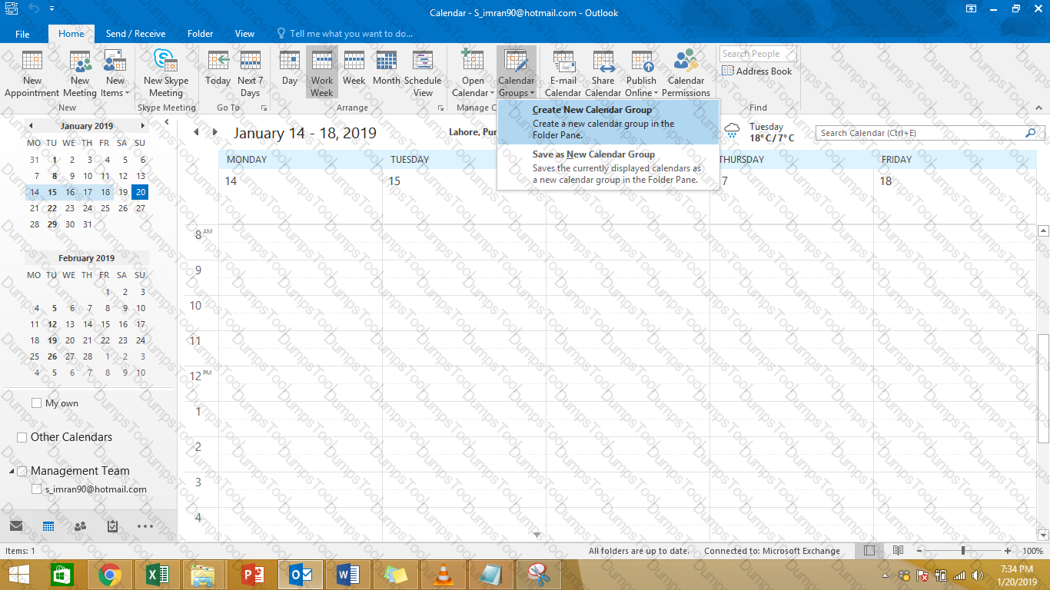
Task: Toggle the Other Calendars checkbox
Action: 22,437
